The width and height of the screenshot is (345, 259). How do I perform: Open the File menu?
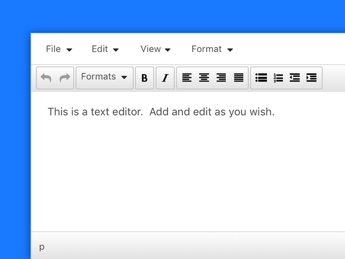click(53, 49)
